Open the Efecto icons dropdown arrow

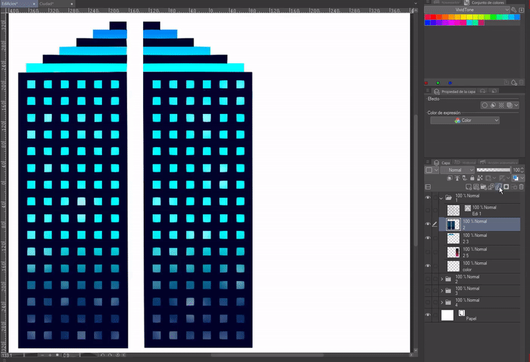[516, 105]
